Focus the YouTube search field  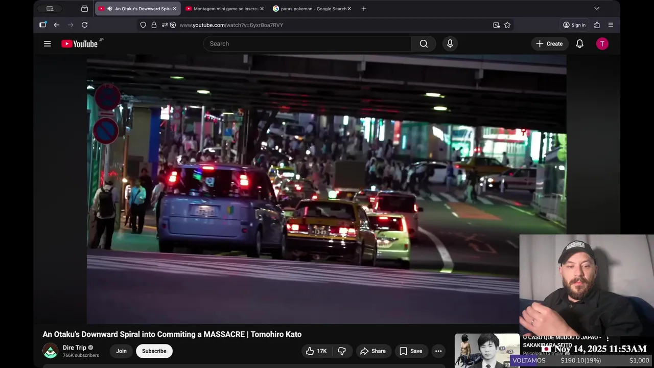[x=308, y=44]
